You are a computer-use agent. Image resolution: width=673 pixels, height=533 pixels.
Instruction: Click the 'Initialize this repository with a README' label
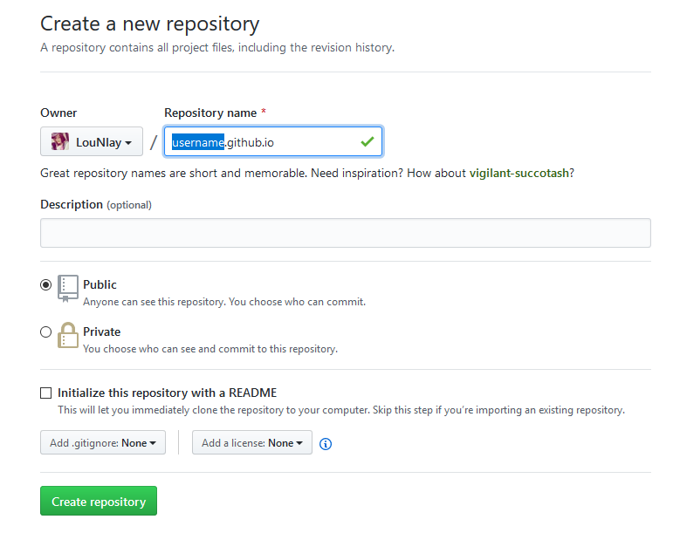[x=167, y=393]
